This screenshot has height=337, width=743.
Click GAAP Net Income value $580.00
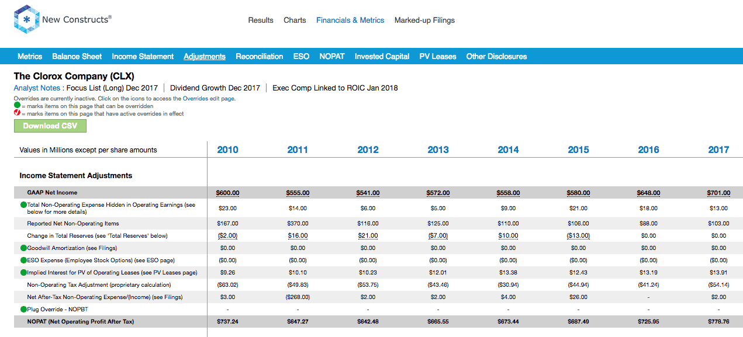(578, 193)
